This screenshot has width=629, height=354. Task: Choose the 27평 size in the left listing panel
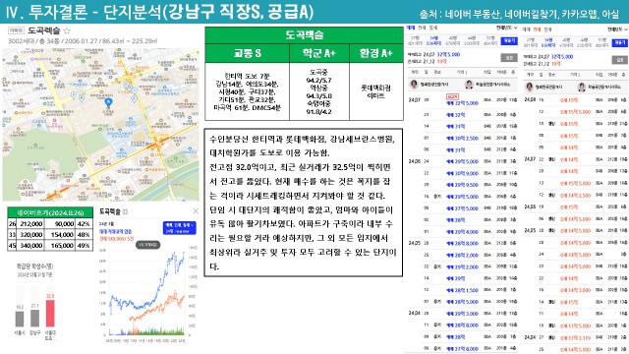[x=415, y=41]
